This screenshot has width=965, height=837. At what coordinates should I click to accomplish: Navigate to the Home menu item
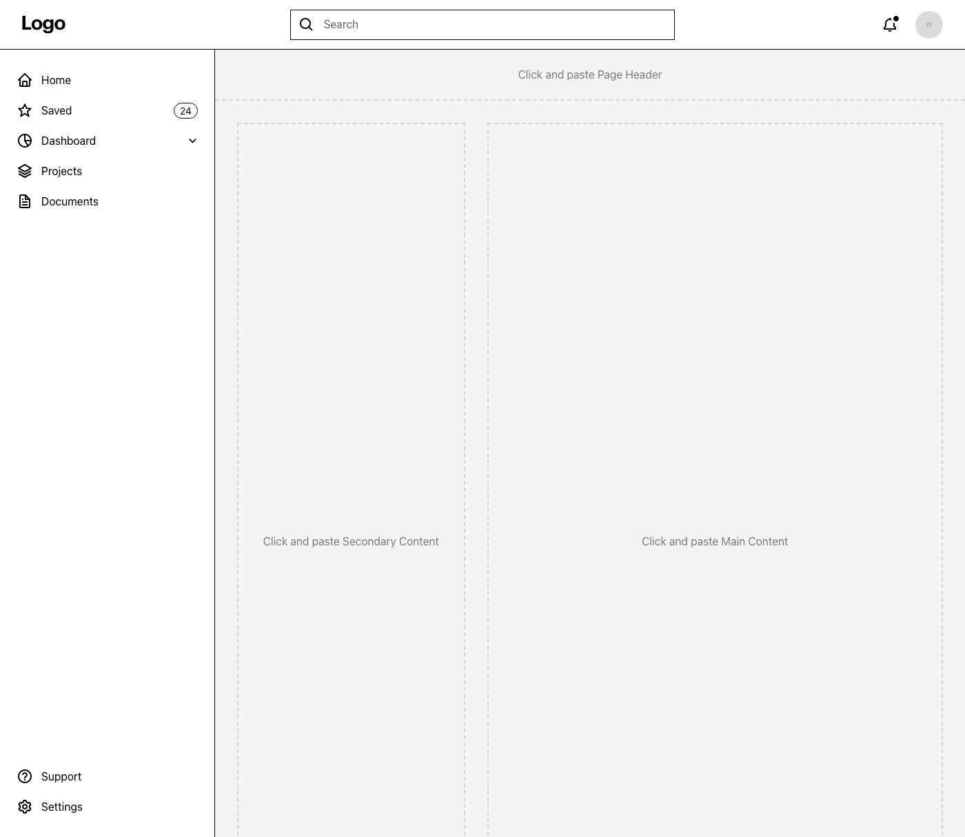[x=56, y=80]
